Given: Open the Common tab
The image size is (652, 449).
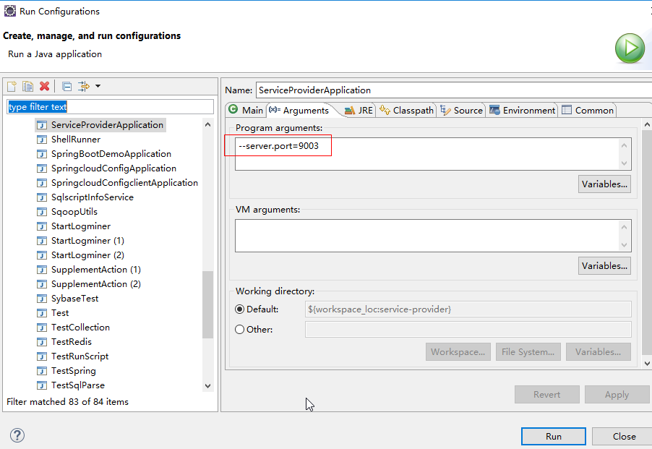Looking at the screenshot, I should click(x=588, y=110).
